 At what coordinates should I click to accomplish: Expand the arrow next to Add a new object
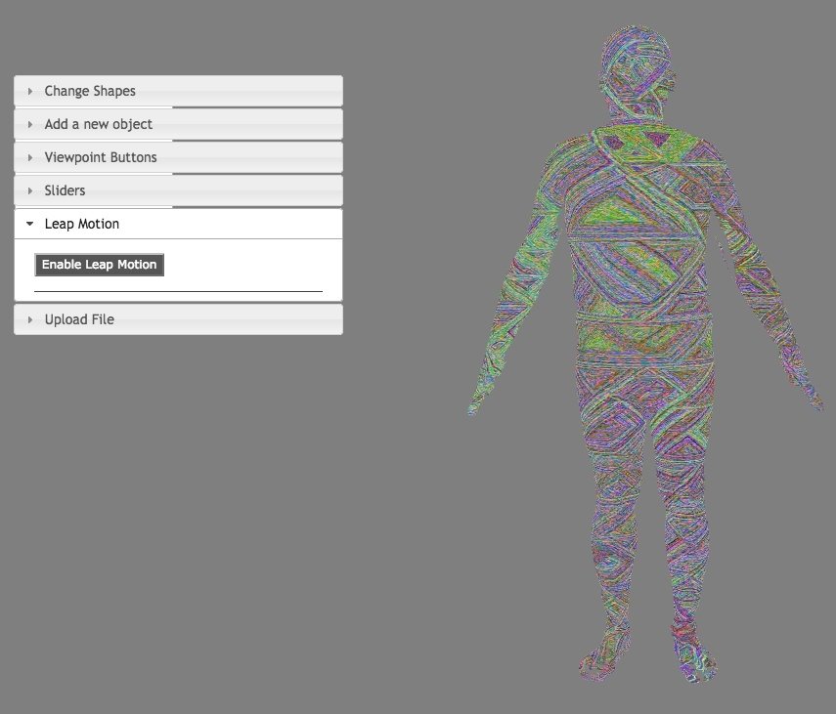30,124
